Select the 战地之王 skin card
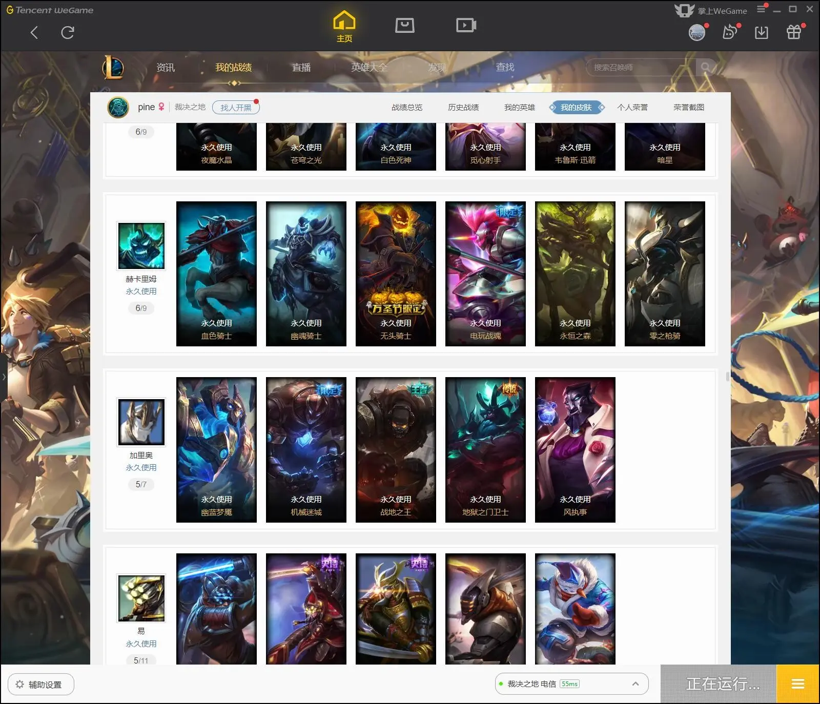 coord(396,450)
